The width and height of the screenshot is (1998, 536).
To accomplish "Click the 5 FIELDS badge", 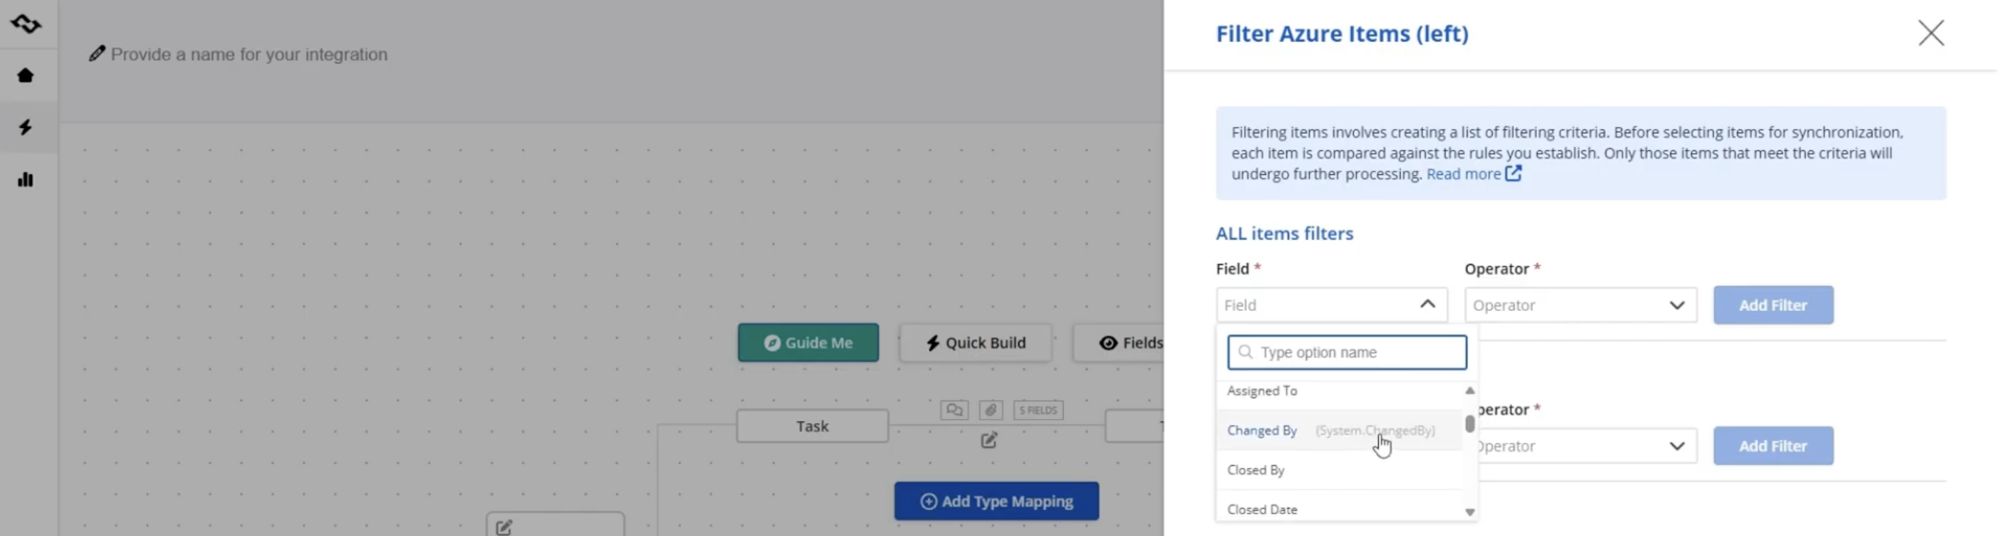I will [x=1038, y=409].
